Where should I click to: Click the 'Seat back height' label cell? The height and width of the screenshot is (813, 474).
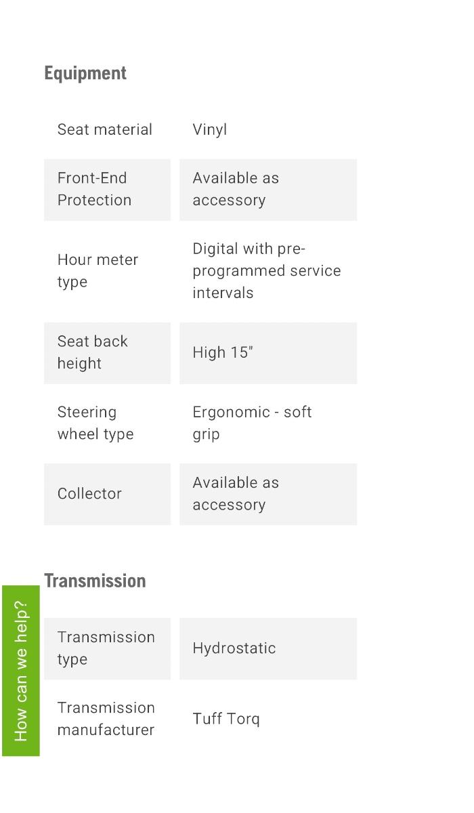pyautogui.click(x=107, y=352)
